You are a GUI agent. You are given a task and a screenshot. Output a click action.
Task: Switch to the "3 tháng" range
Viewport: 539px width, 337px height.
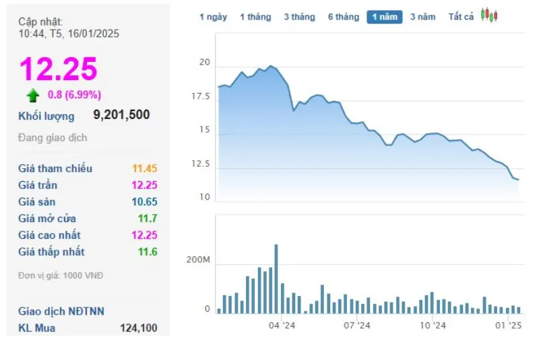click(x=299, y=17)
